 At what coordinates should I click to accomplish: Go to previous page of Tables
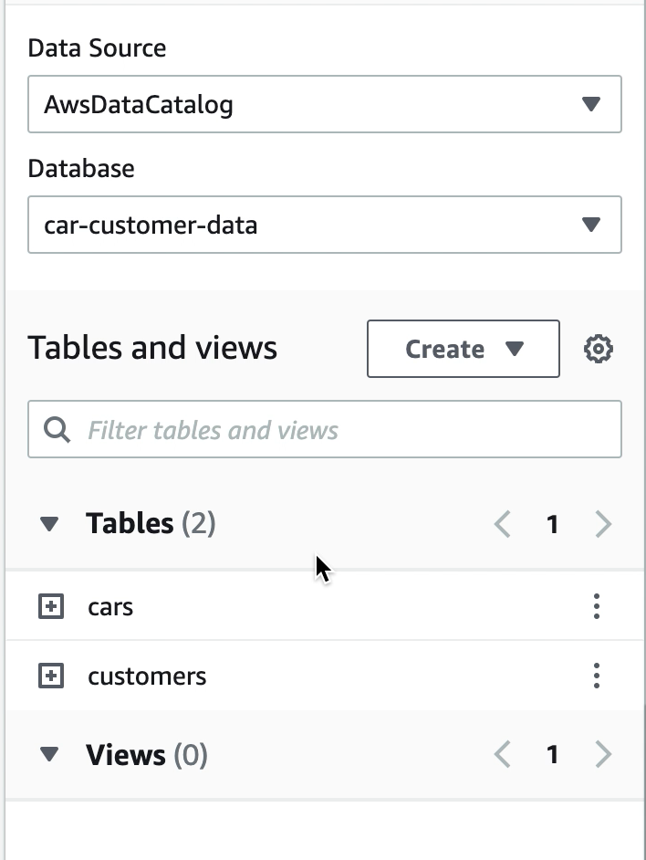pos(502,524)
